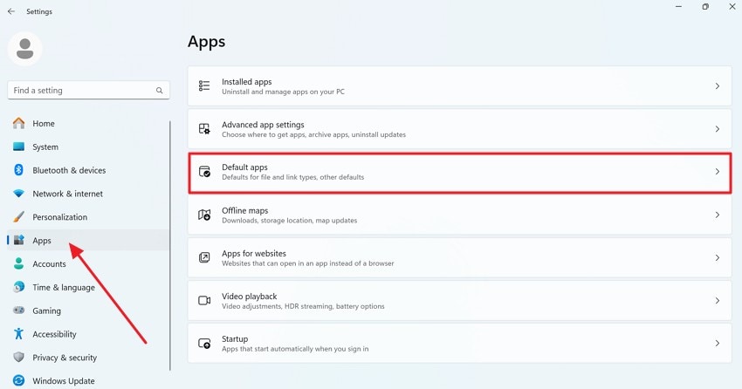The image size is (742, 389).
Task: Click the Gaming controller icon
Action: coord(19,311)
